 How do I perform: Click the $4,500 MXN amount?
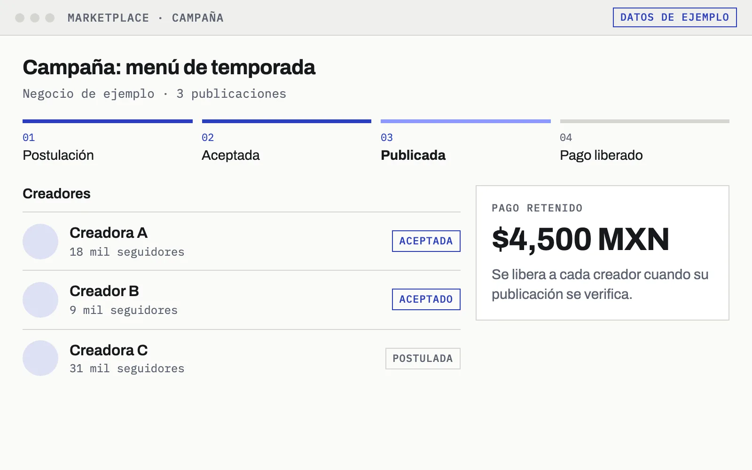[580, 239]
